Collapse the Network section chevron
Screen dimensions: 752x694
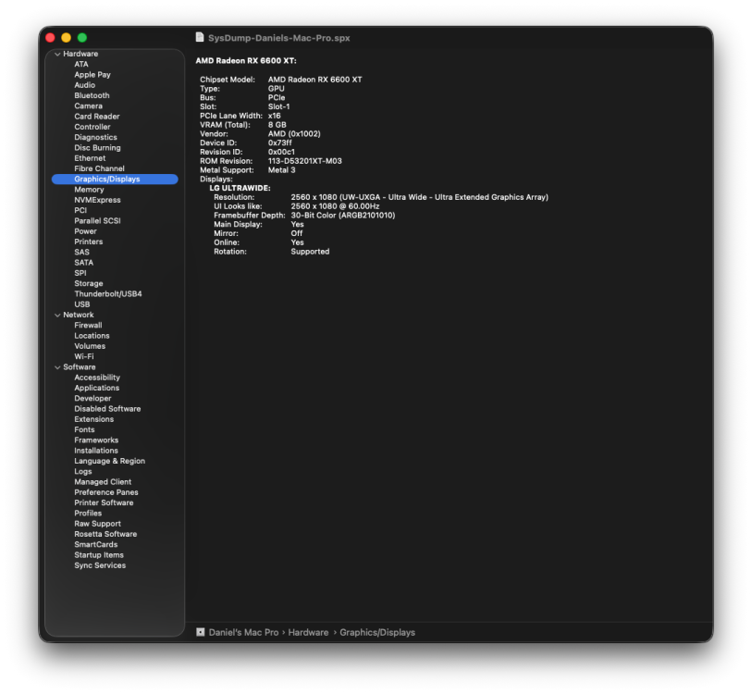57,316
